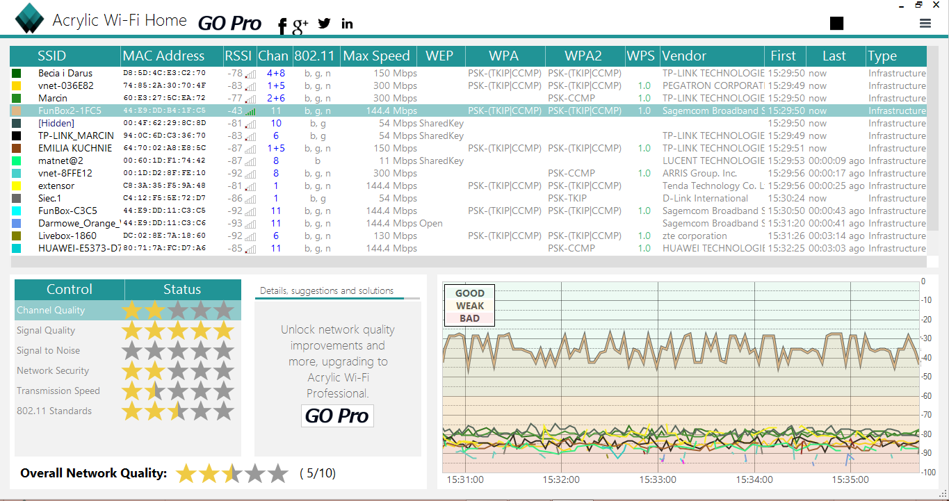Sort by Chan column header
The image size is (949, 501).
pyautogui.click(x=273, y=56)
